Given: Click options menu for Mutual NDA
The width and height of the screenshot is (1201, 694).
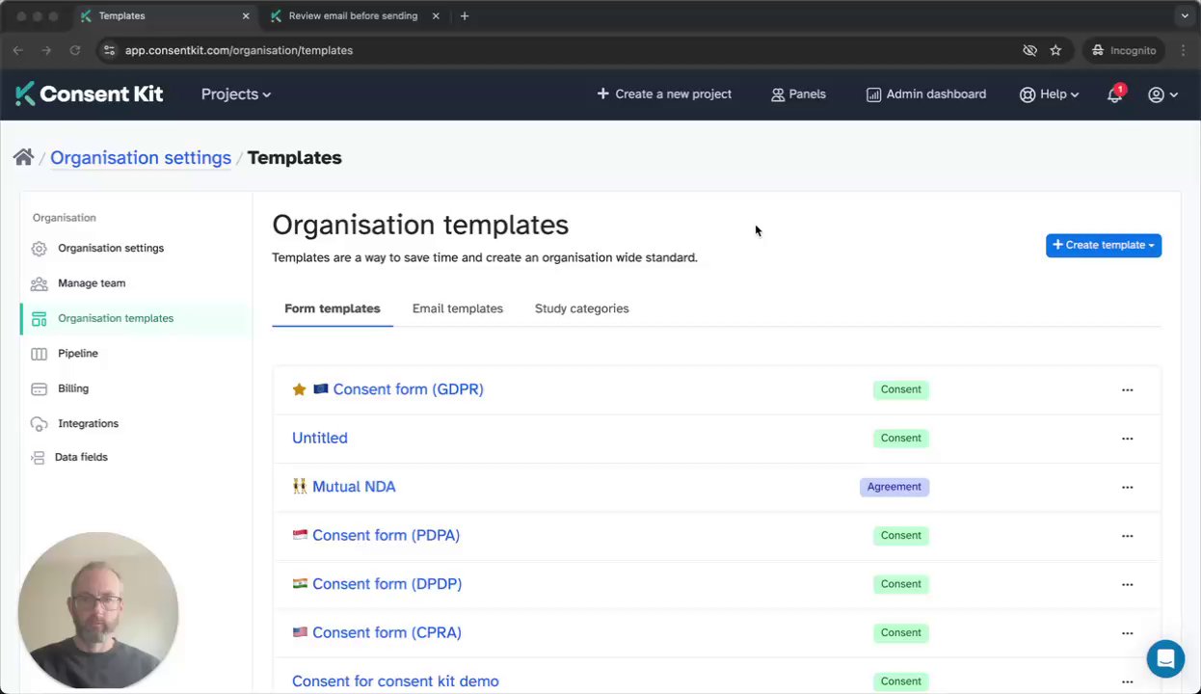Looking at the screenshot, I should pyautogui.click(x=1127, y=487).
